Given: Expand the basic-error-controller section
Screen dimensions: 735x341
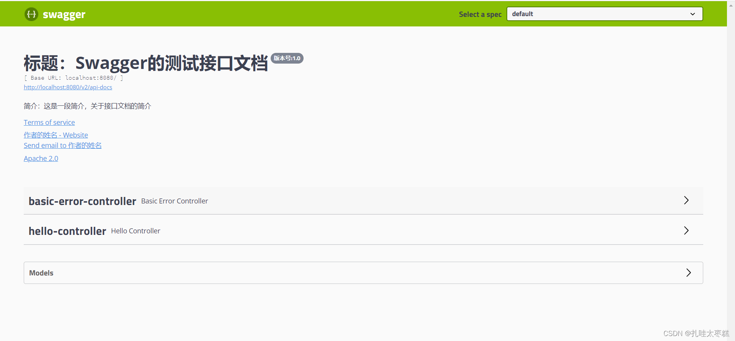Looking at the screenshot, I should point(363,201).
